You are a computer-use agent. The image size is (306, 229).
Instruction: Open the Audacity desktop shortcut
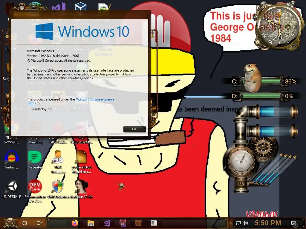(12, 160)
